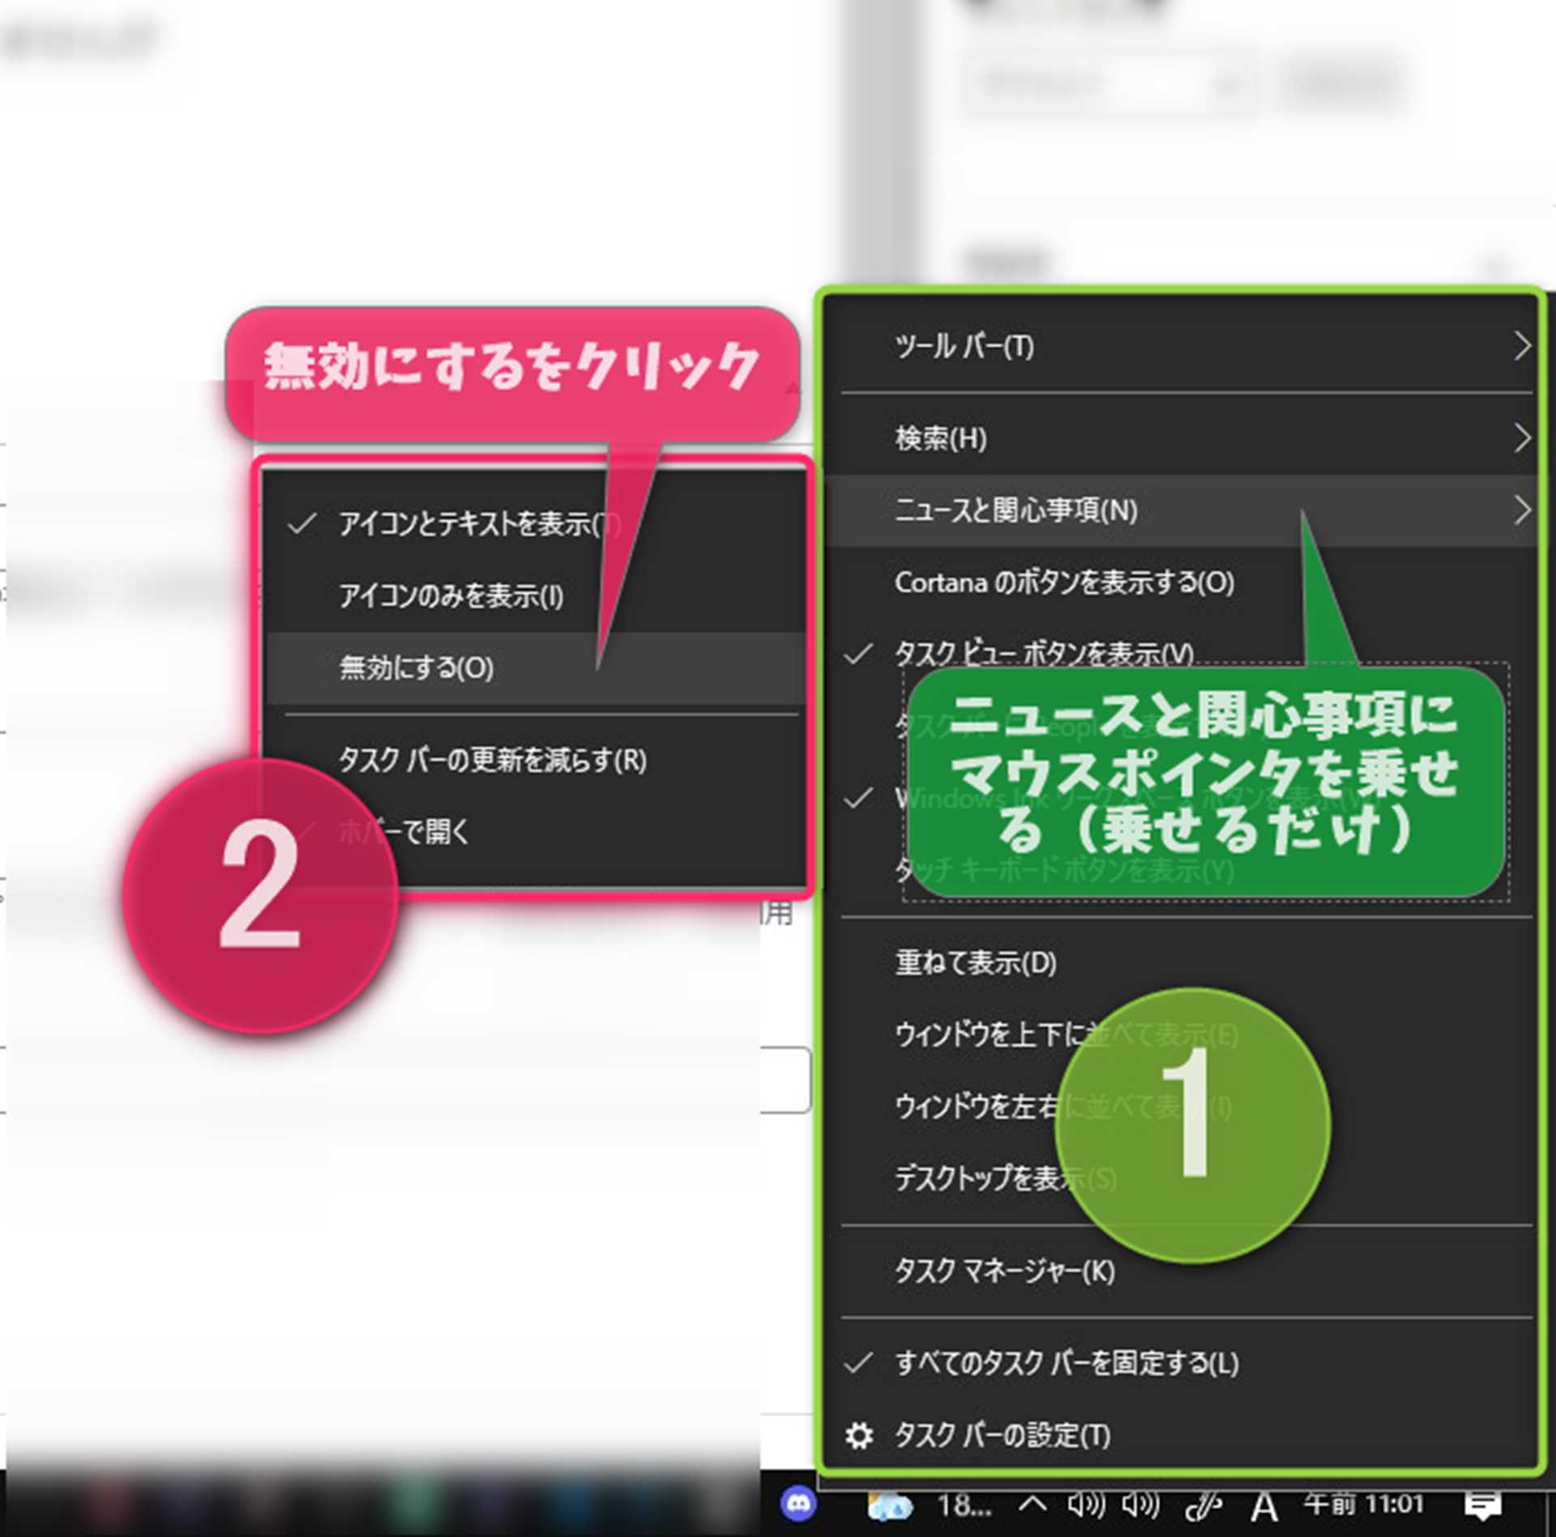The width and height of the screenshot is (1556, 1537).
Task: Toggle タスク ビュー ボタンを表示 checkmark
Action: (858, 654)
